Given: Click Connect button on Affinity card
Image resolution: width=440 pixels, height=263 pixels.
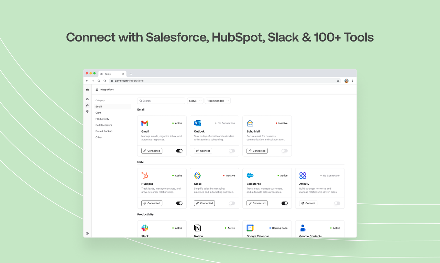Looking at the screenshot, I should pyautogui.click(x=308, y=203).
